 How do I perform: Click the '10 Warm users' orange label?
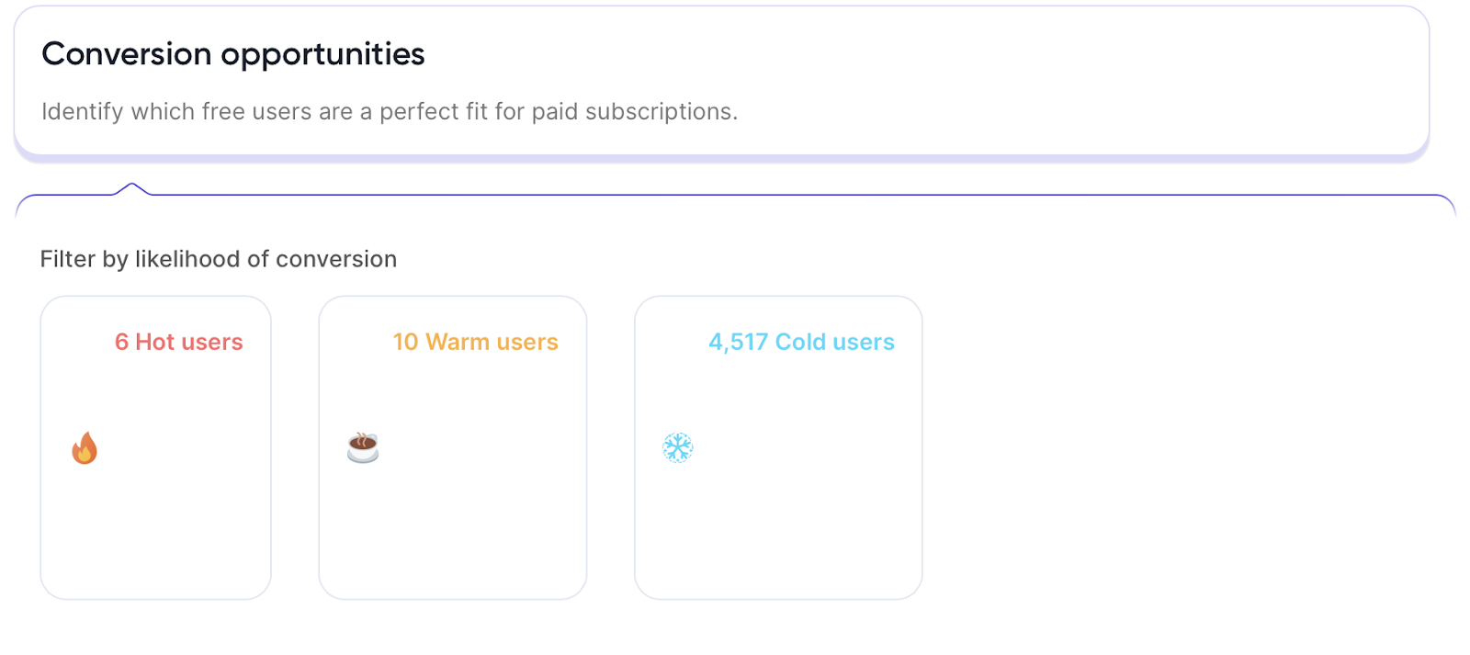point(475,342)
